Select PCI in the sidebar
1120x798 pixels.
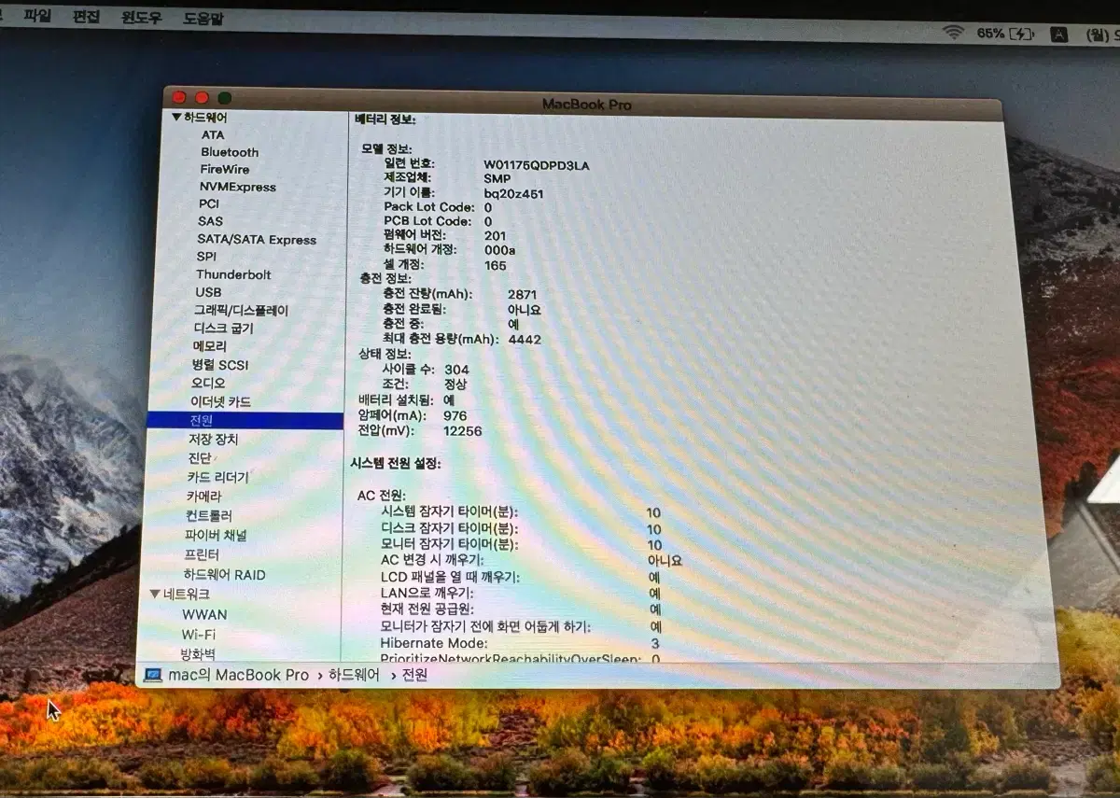209,203
